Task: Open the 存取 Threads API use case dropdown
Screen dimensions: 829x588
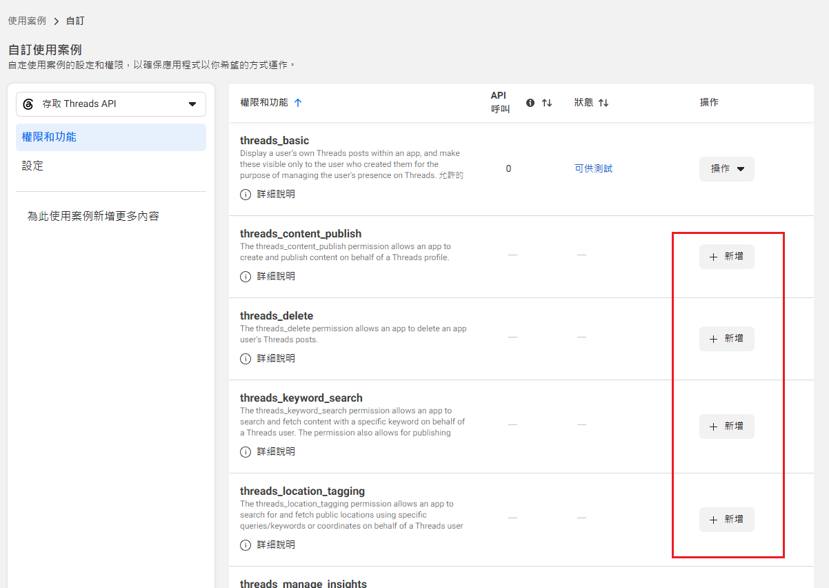Action: tap(111, 104)
